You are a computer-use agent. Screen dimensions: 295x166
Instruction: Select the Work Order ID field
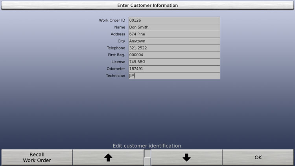tap(174, 20)
